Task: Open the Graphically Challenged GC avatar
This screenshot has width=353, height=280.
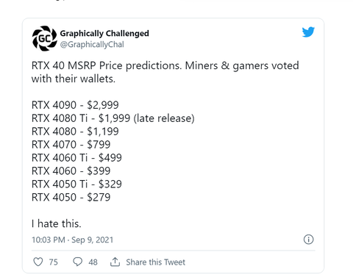Action: click(44, 38)
